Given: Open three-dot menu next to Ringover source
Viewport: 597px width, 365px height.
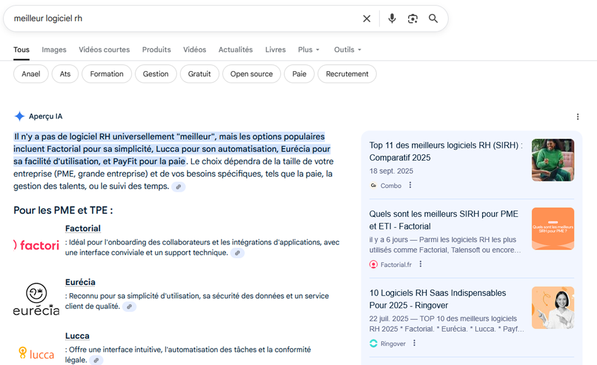Looking at the screenshot, I should (414, 343).
